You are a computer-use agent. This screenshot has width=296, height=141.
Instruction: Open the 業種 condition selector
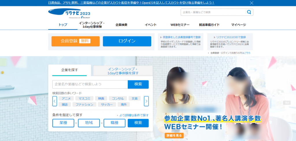(63, 123)
